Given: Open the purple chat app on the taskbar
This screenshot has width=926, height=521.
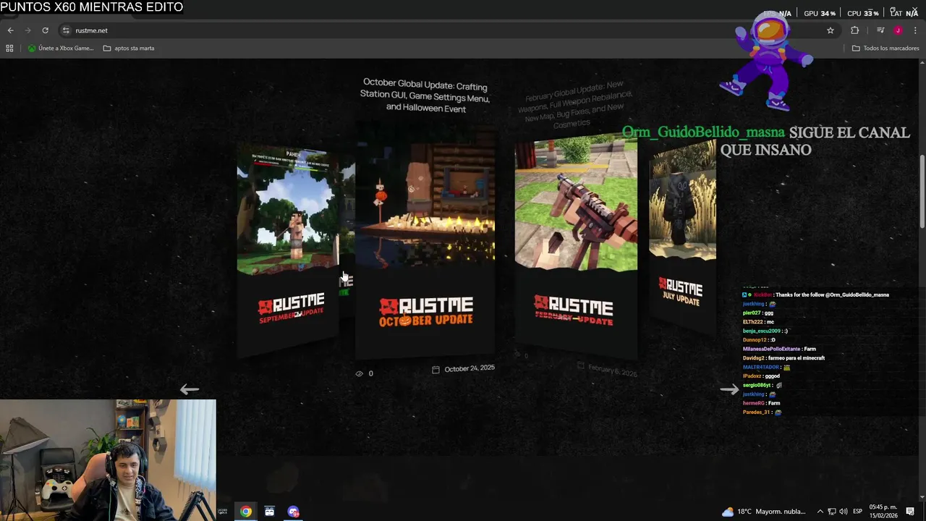Looking at the screenshot, I should tap(293, 512).
